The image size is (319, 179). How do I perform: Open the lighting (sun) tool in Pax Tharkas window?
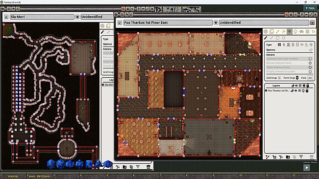(295, 31)
